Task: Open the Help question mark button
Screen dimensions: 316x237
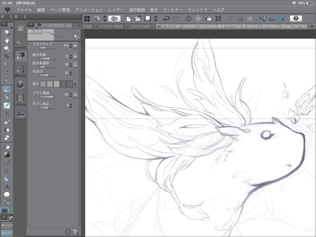Action: click(296, 19)
